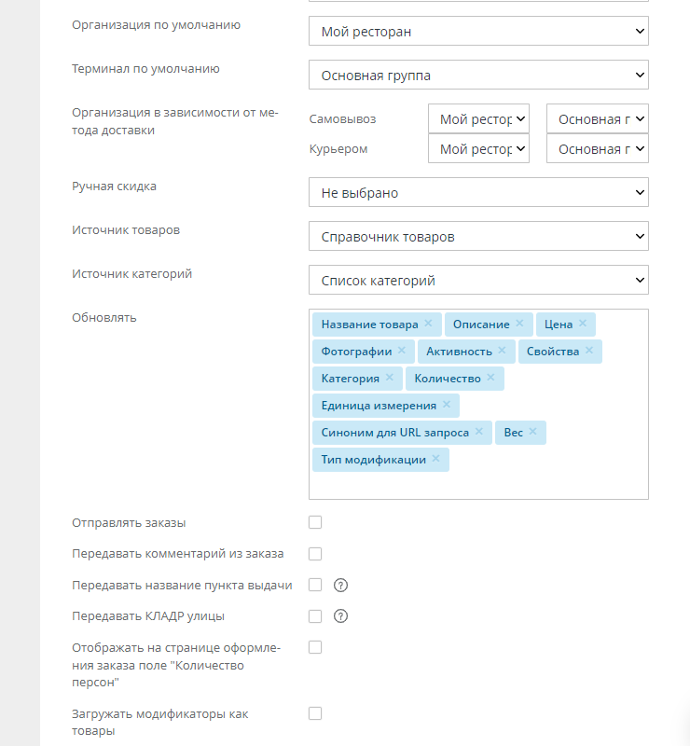This screenshot has width=690, height=746.
Task: Remove the "Активность" tag
Action: pyautogui.click(x=502, y=351)
